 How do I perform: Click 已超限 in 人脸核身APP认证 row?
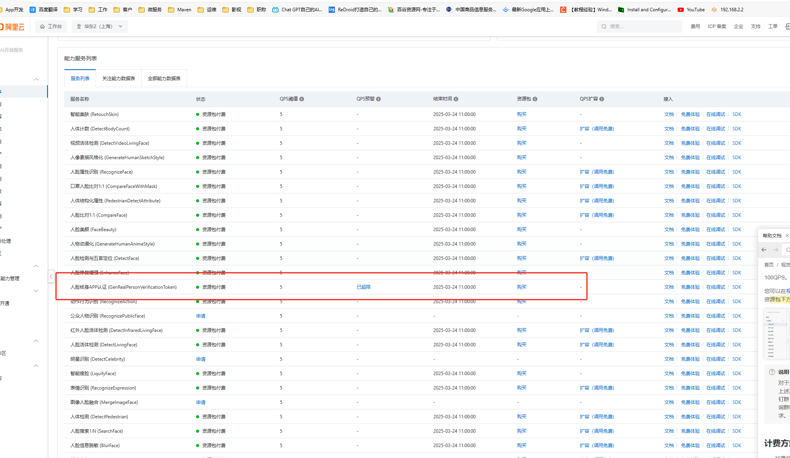coord(364,287)
